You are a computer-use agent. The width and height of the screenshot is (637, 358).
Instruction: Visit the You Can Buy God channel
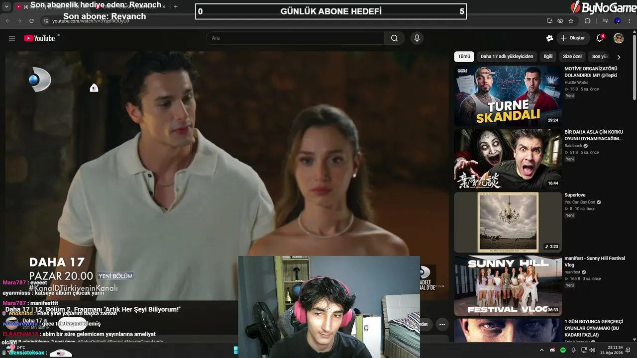[x=580, y=202]
